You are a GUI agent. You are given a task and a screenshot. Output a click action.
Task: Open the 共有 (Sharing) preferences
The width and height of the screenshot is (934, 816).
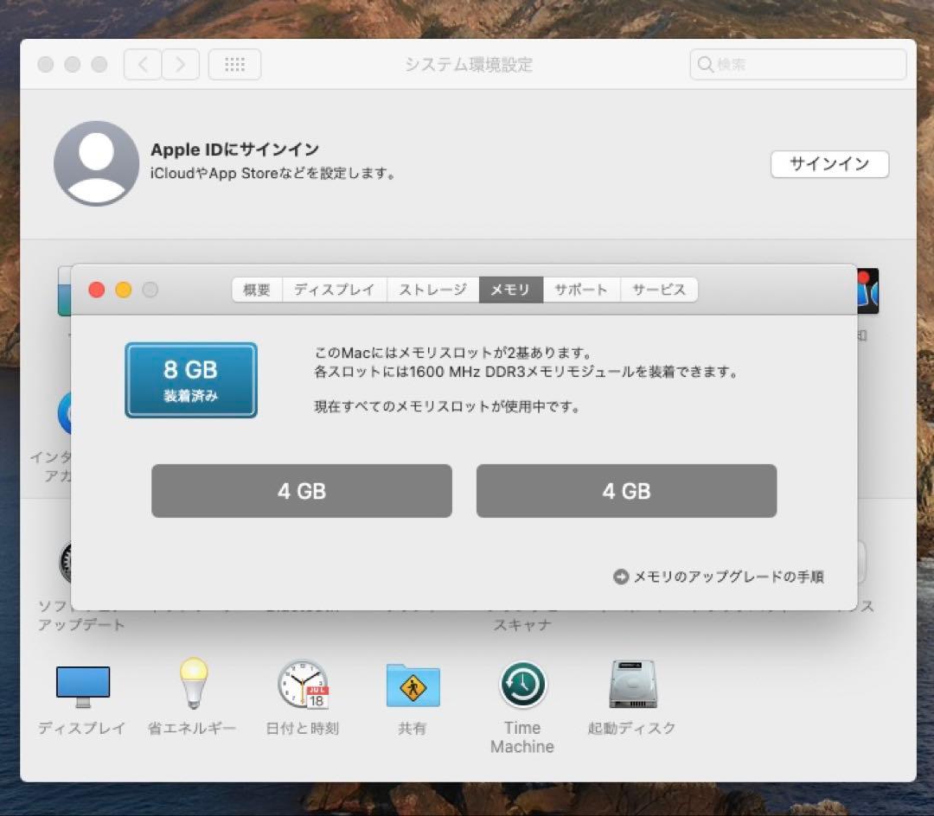click(412, 684)
